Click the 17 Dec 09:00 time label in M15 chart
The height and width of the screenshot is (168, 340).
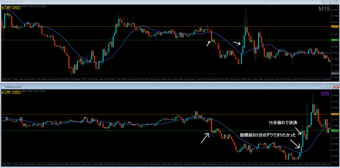point(75,80)
